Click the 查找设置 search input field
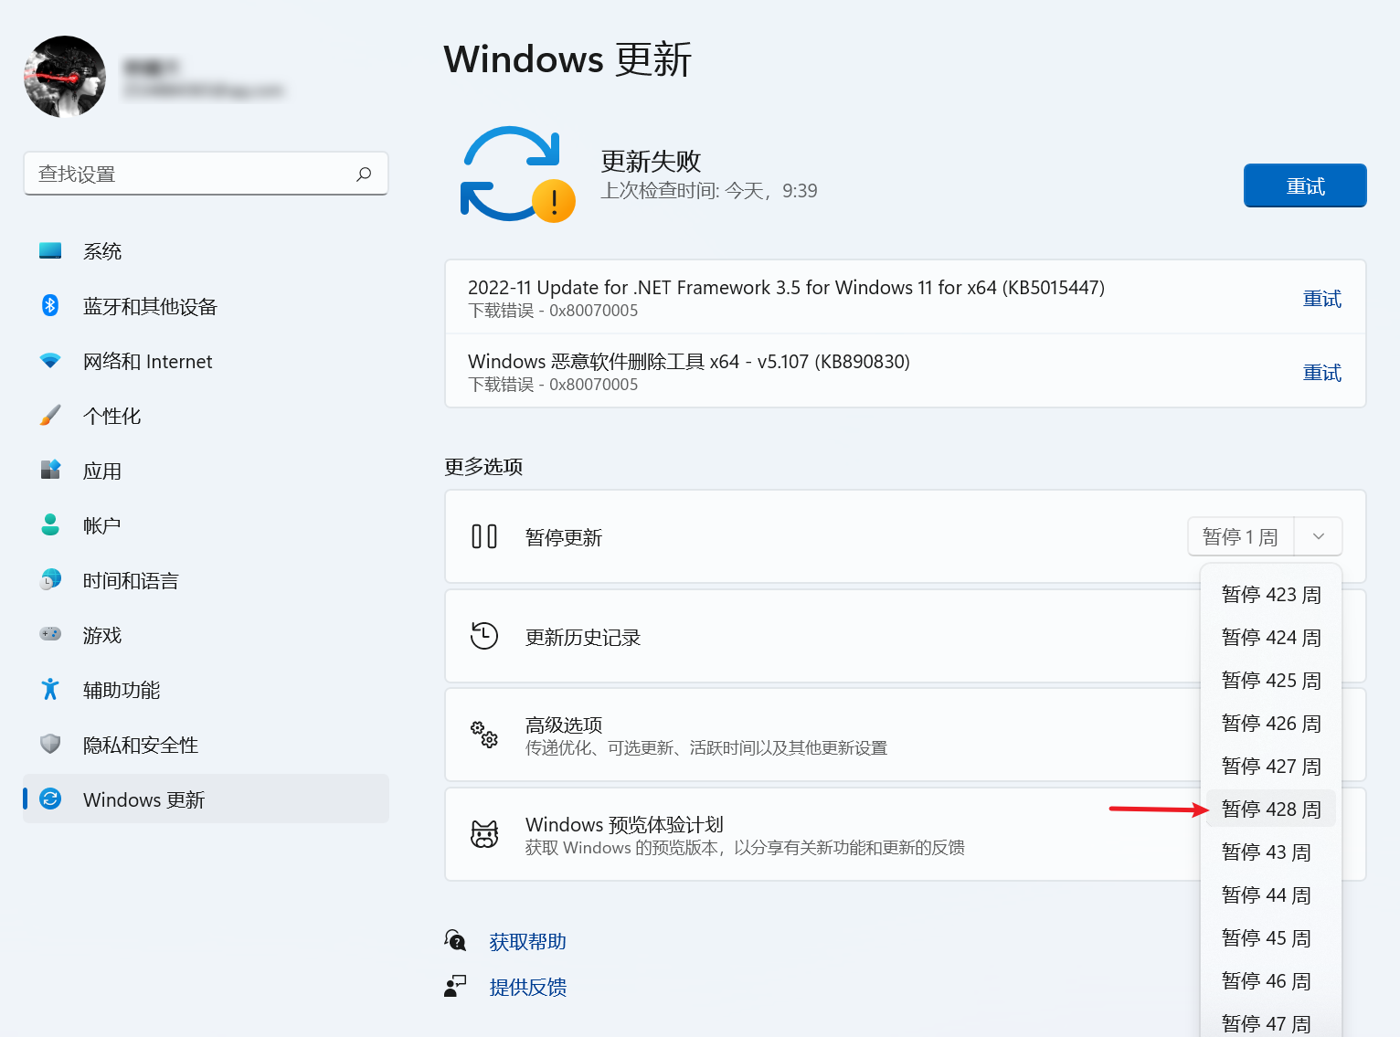Viewport: 1400px width, 1037px height. click(x=206, y=174)
